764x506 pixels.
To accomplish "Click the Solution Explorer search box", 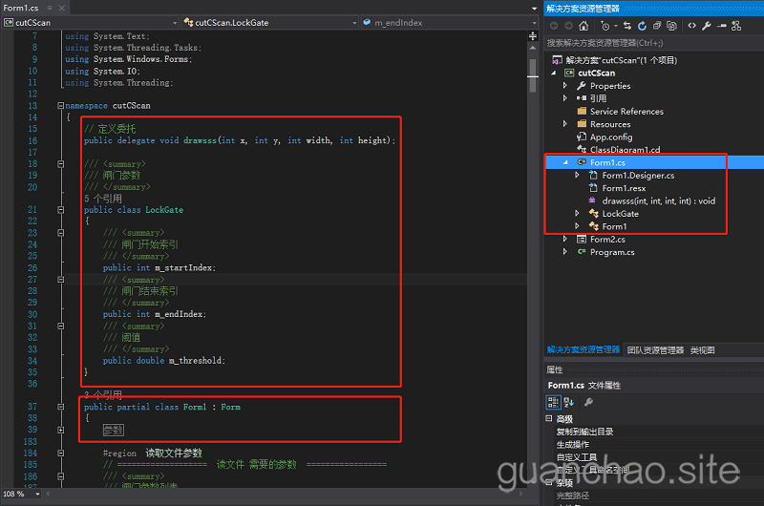I will [x=653, y=43].
